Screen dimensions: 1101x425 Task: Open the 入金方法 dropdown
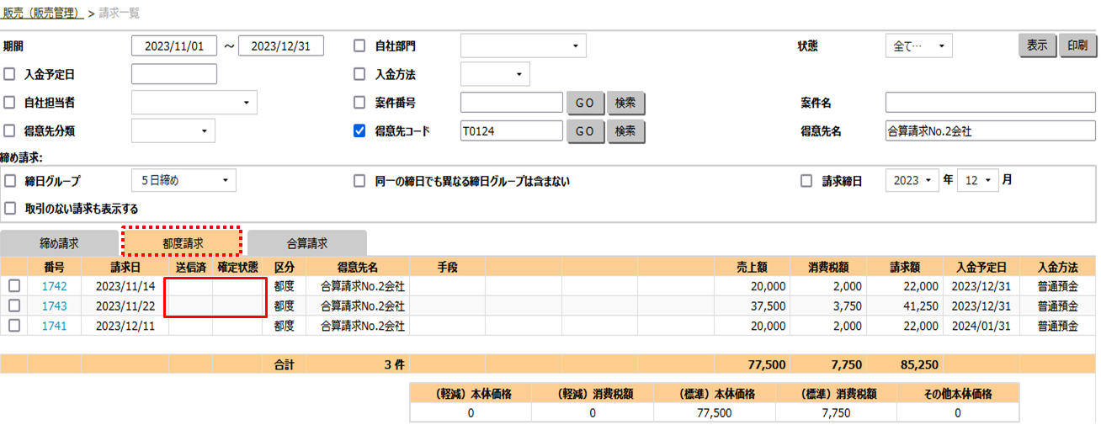tap(495, 74)
